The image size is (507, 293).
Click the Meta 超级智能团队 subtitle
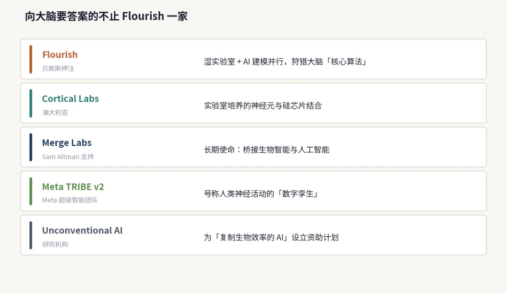[70, 200]
